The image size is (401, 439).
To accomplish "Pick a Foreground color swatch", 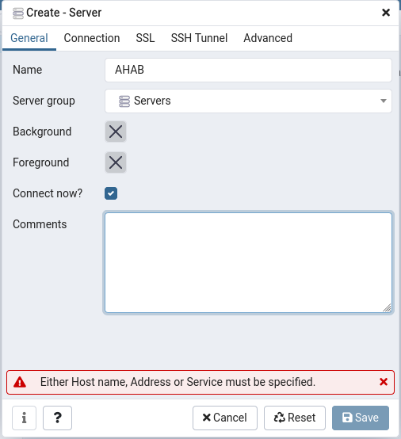I will 116,162.
